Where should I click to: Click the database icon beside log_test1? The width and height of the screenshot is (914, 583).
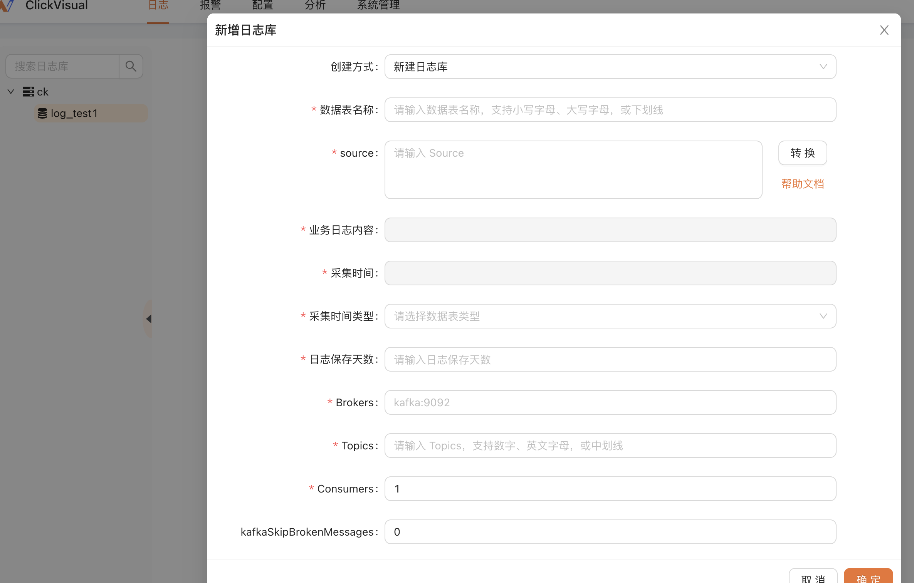coord(42,113)
